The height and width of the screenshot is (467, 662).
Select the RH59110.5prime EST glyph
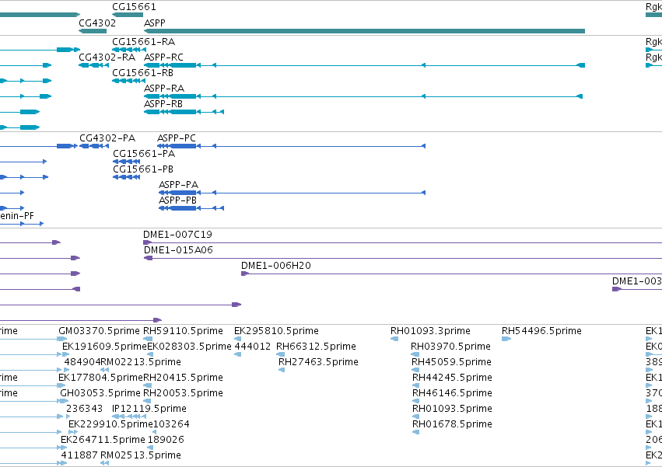[148, 339]
